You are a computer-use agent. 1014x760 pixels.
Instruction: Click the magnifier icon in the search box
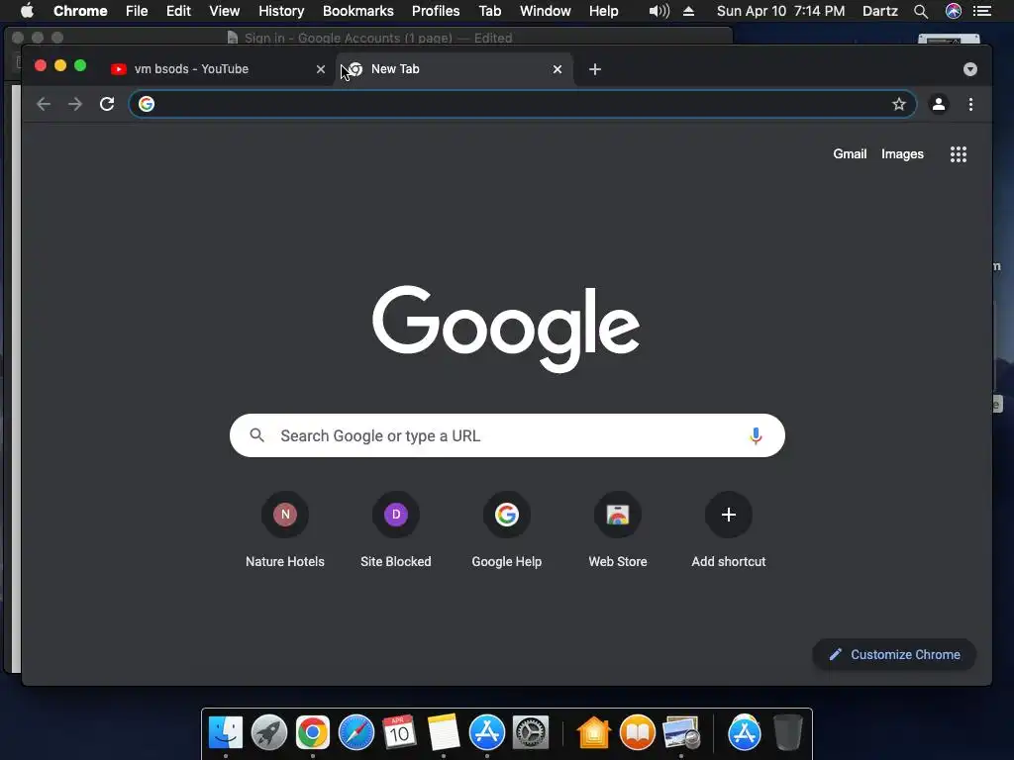coord(256,435)
